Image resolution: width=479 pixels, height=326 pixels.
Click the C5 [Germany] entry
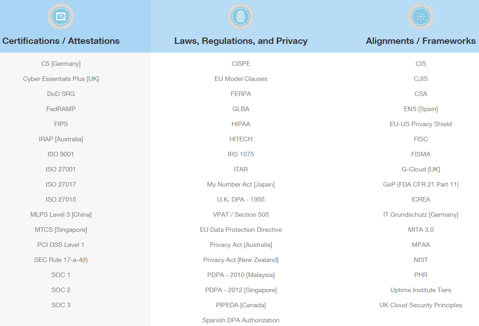61,64
